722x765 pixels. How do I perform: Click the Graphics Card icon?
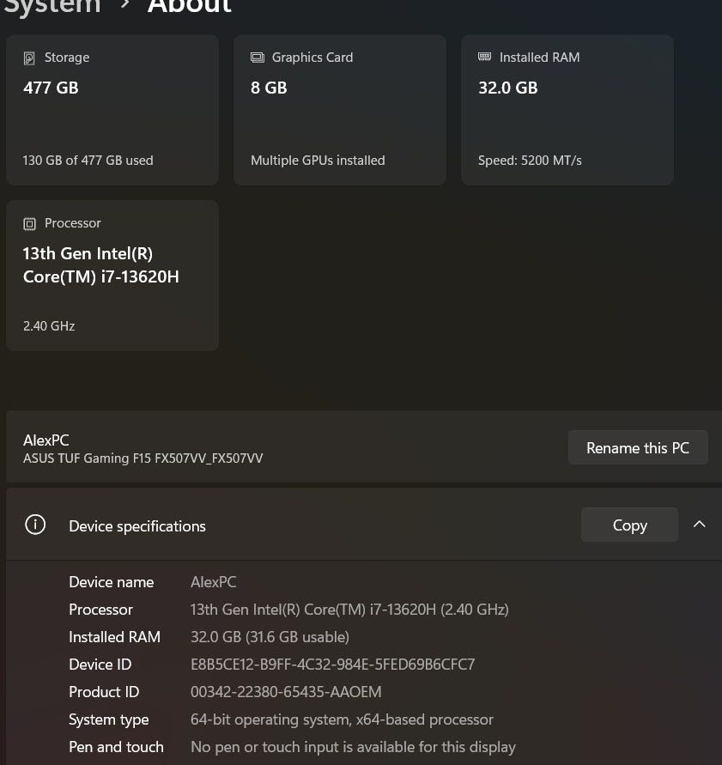(257, 58)
